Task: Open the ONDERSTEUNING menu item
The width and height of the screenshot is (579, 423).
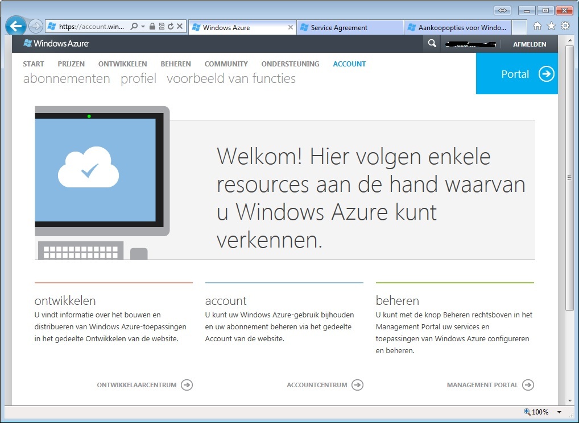Action: 290,64
